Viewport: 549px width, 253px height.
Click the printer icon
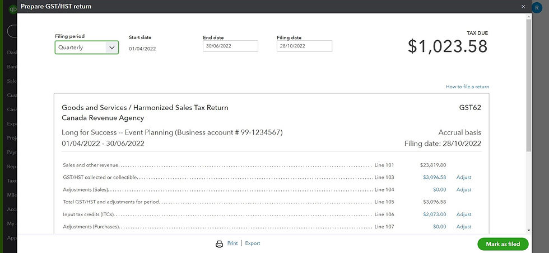(219, 244)
